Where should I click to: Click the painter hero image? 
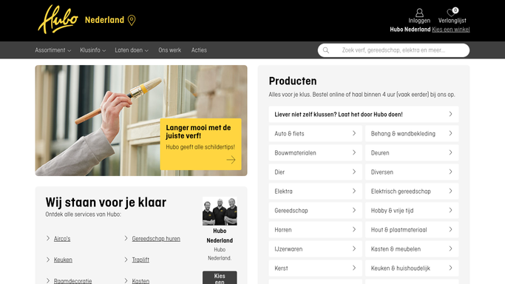141,121
